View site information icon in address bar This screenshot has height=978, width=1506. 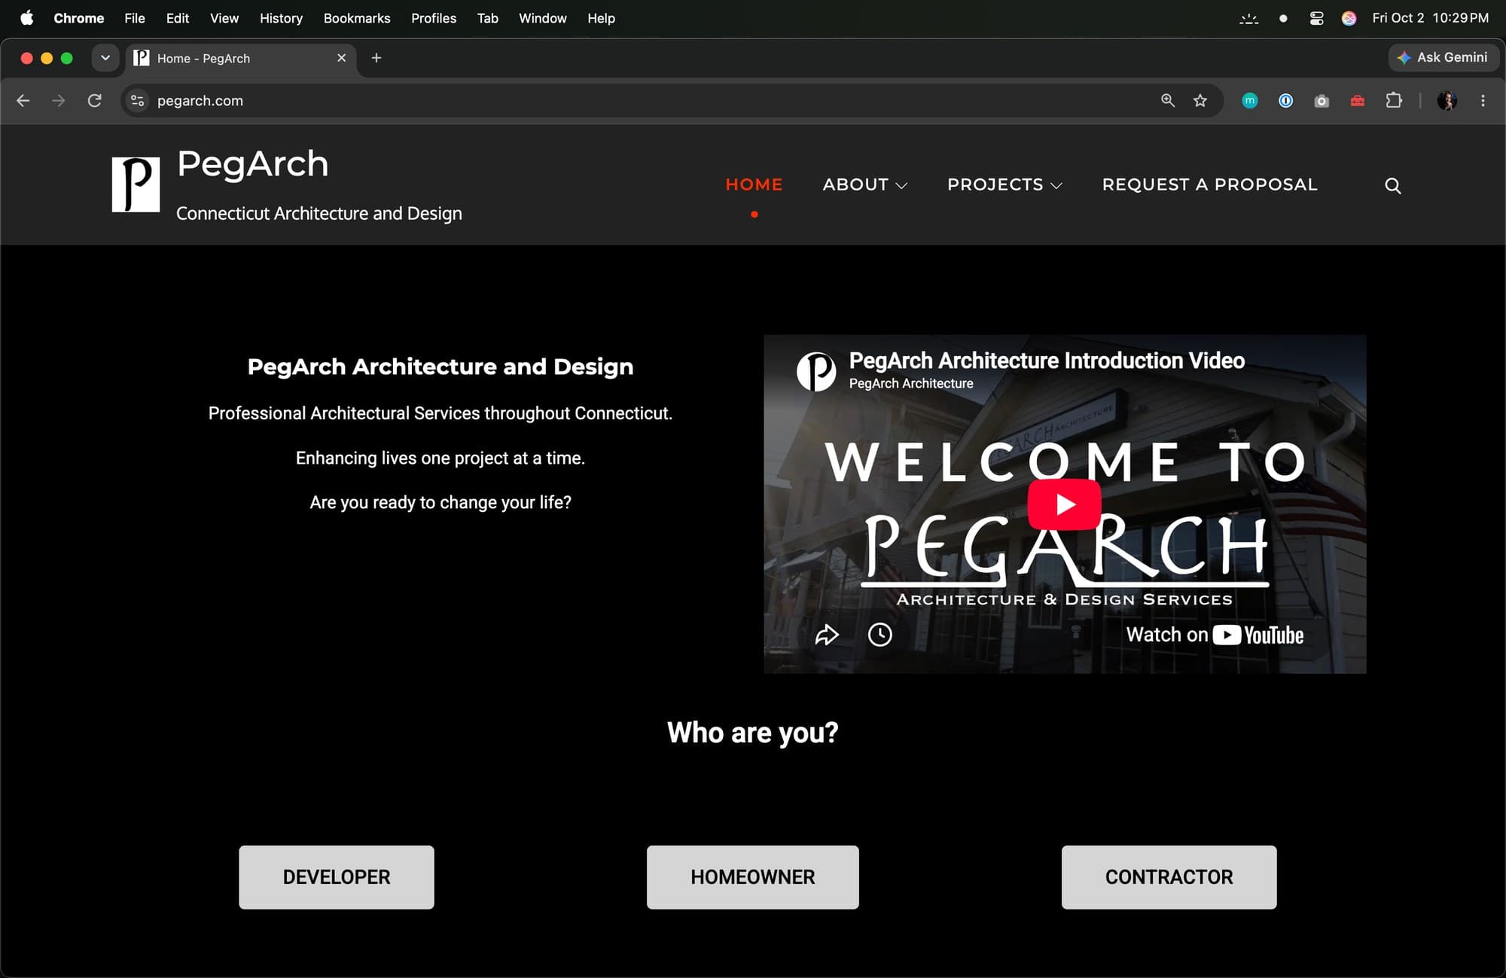(x=137, y=100)
